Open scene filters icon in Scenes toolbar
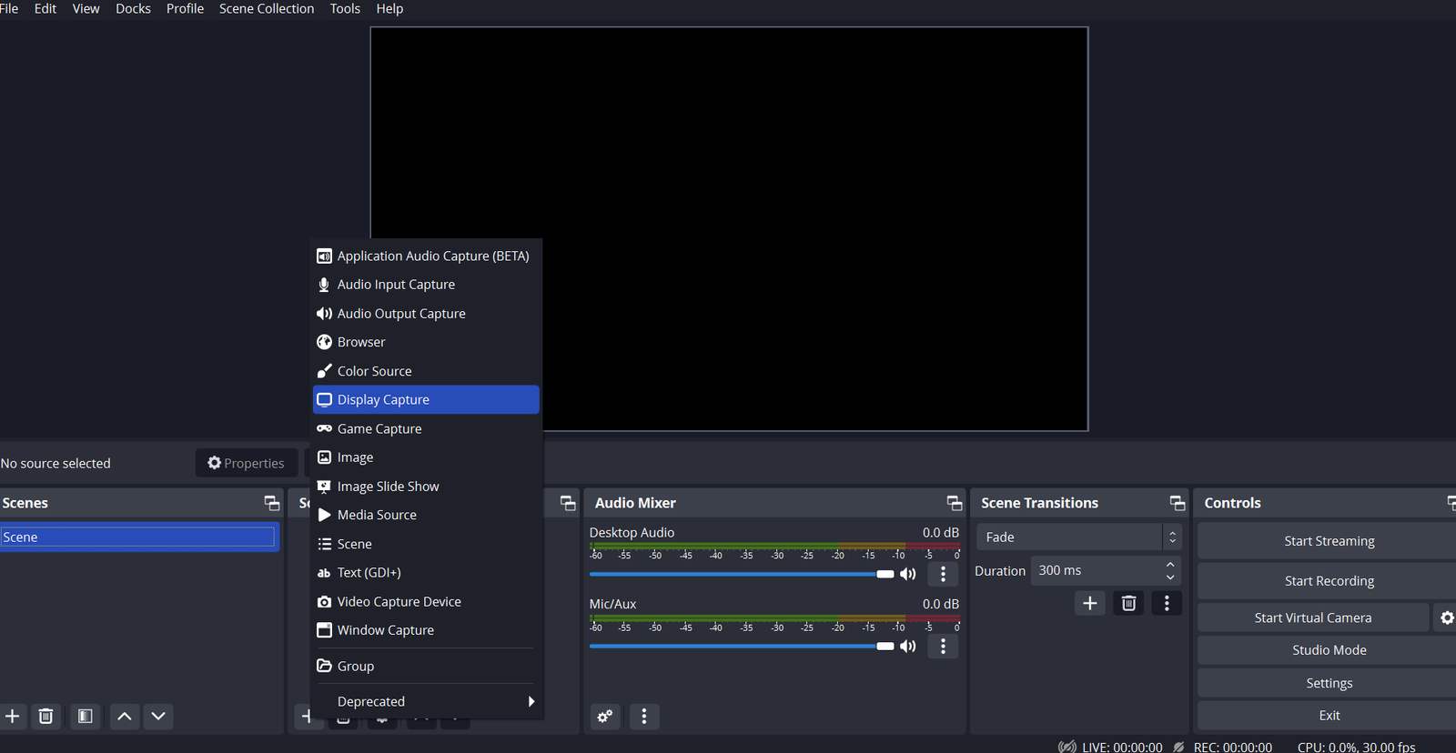Image resolution: width=1456 pixels, height=753 pixels. coord(85,717)
